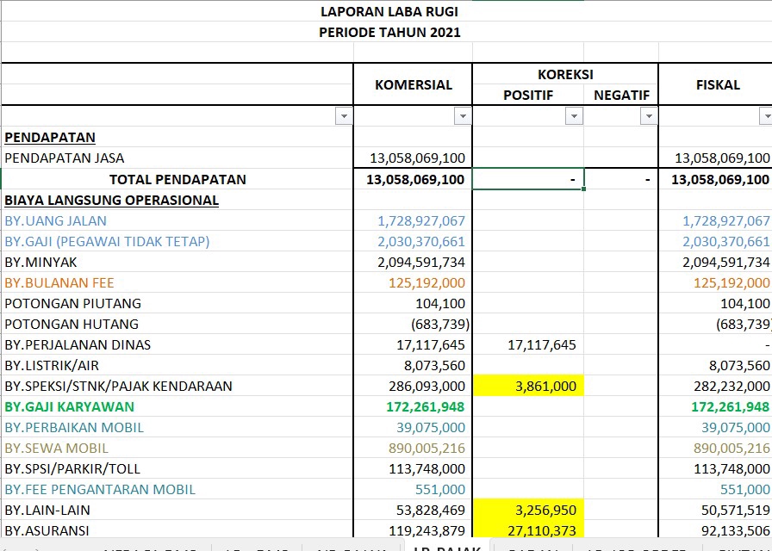Open the filter dropdown on the NEGATIF column
The height and width of the screenshot is (551, 772).
coord(647,115)
